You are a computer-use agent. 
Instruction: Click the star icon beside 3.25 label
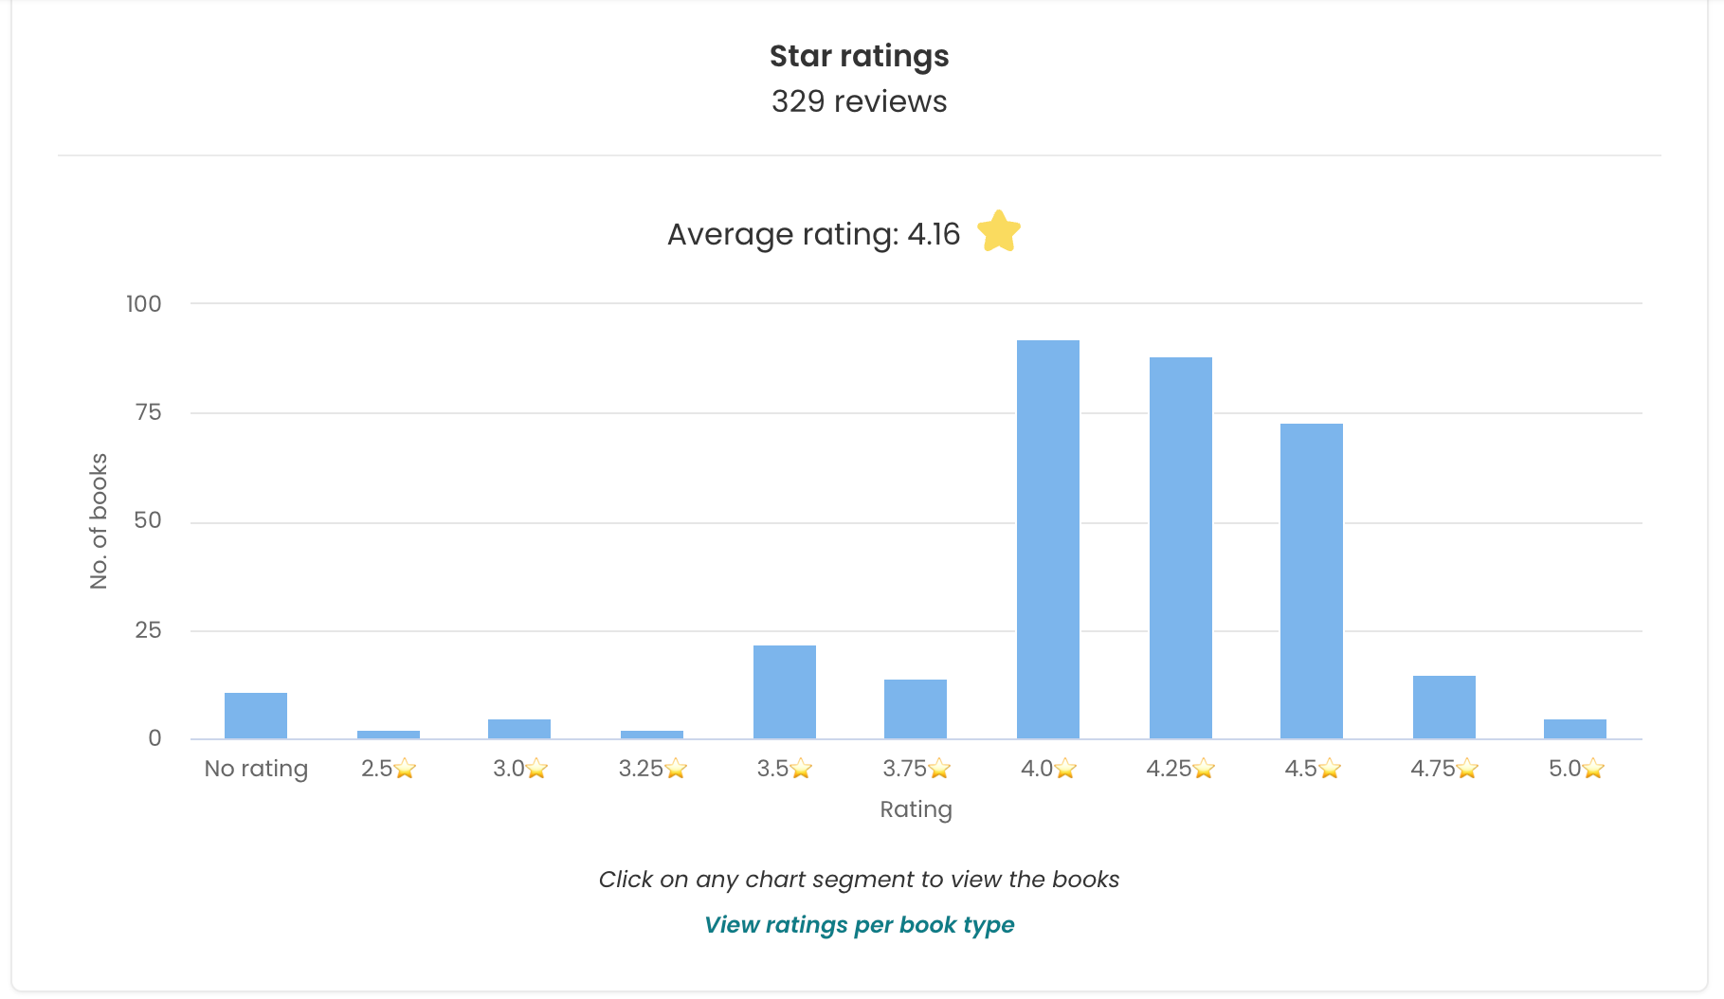[x=676, y=769]
